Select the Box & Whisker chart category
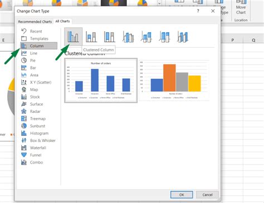Viewport: 264px width, 203px height. click(38, 140)
